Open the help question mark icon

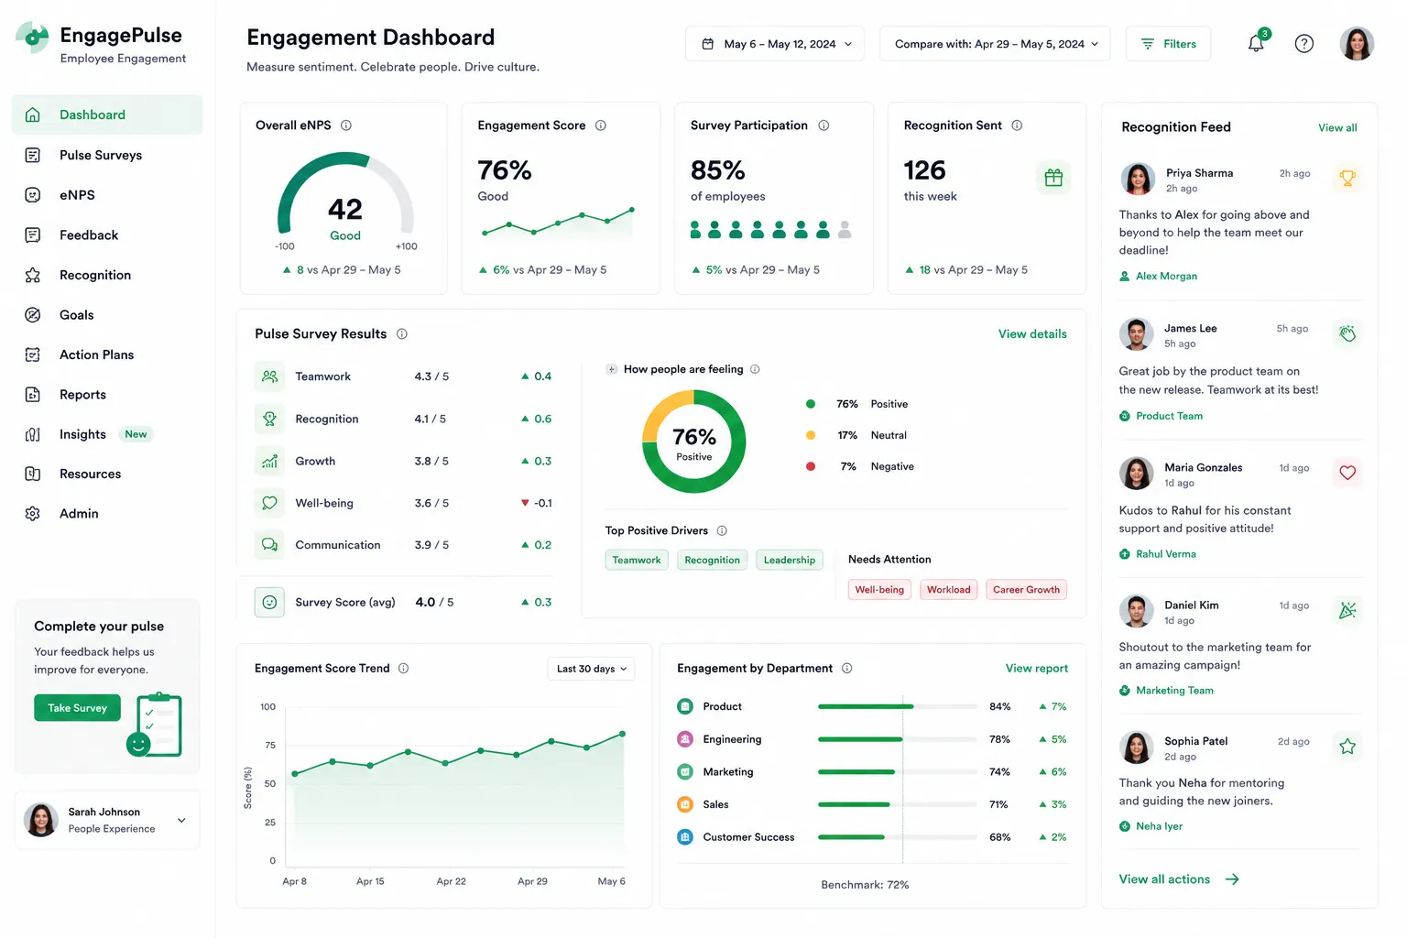click(1303, 43)
